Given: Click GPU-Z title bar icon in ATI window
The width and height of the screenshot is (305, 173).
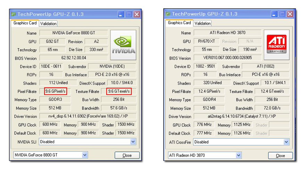Looking at the screenshot, I should [x=168, y=14].
